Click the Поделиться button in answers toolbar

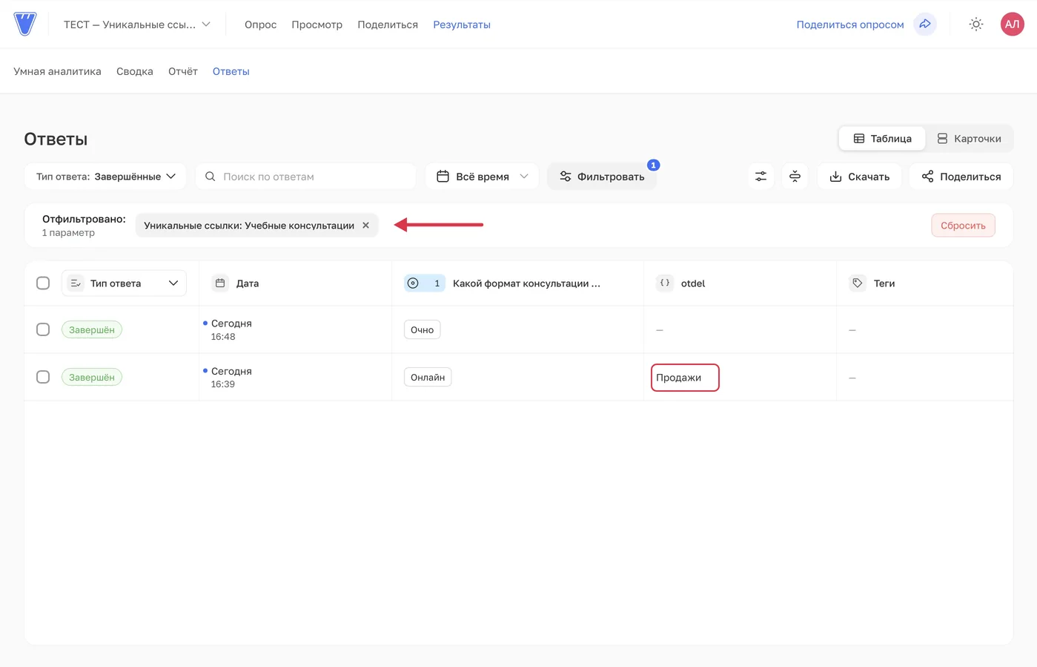(961, 177)
